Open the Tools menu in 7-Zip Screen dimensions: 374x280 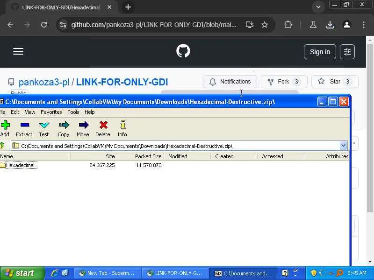pos(73,112)
